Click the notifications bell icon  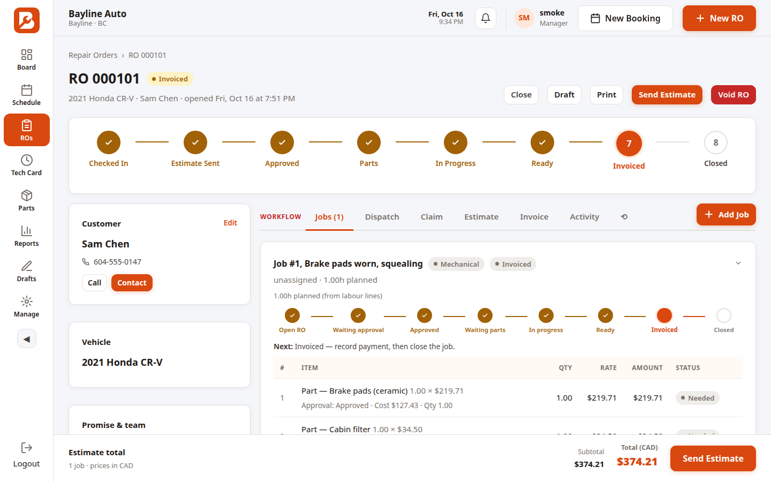(486, 18)
